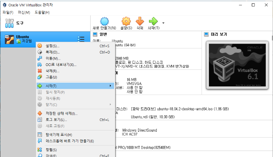
Task: Open Settings (설정) from the toolbar gear
Action: click(126, 21)
